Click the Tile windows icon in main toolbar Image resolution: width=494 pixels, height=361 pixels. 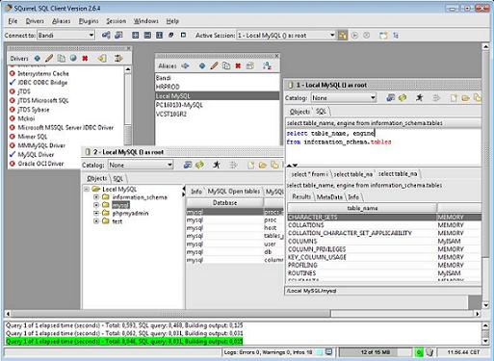136,35
